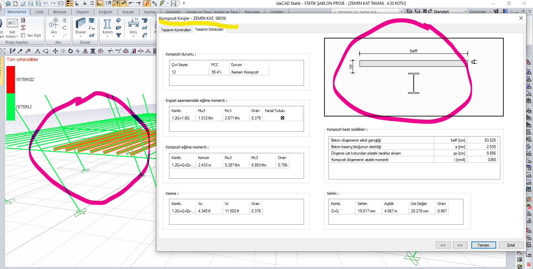
Task: Open the Çelik ribbon tab
Action: tap(39, 12)
